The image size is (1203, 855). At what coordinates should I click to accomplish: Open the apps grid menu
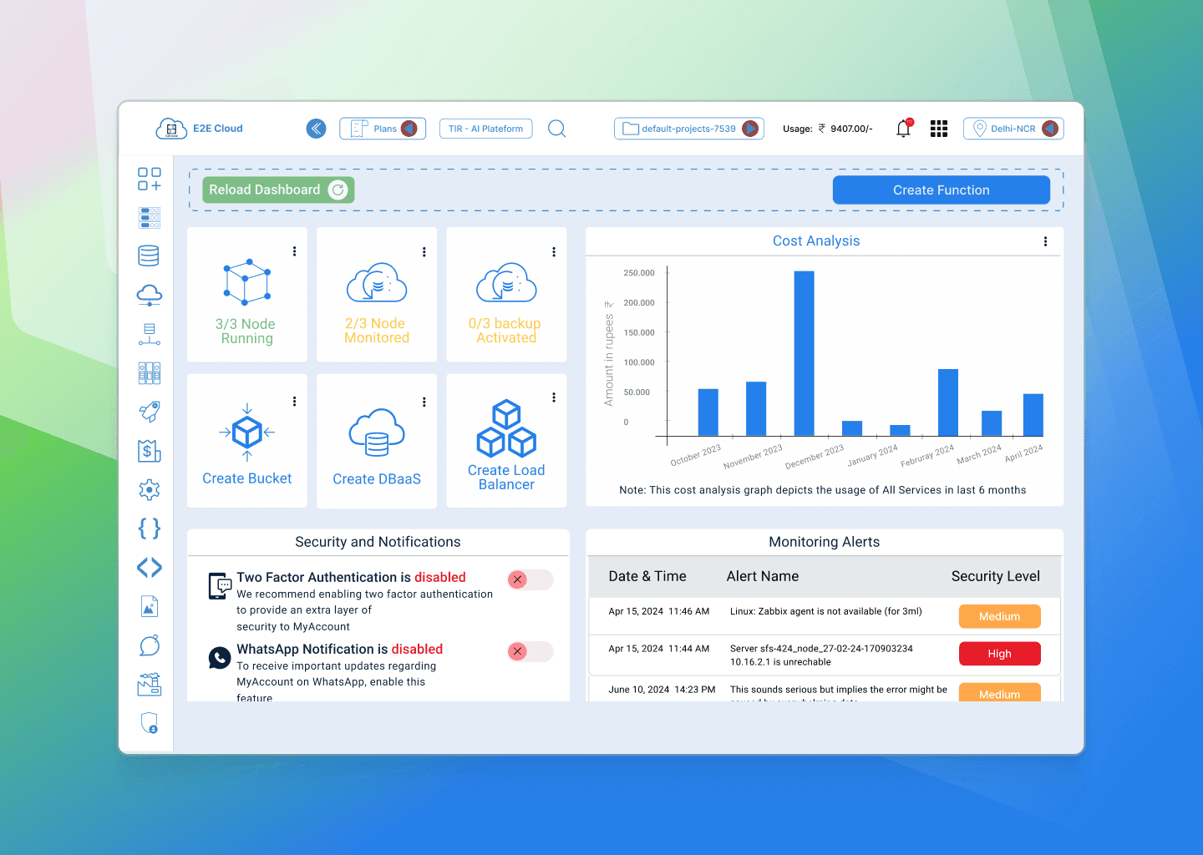pos(939,129)
